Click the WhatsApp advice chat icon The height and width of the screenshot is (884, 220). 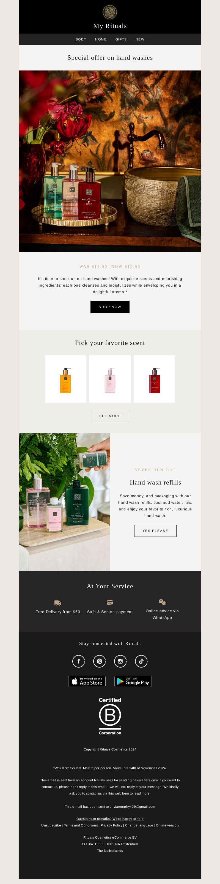pos(162,602)
